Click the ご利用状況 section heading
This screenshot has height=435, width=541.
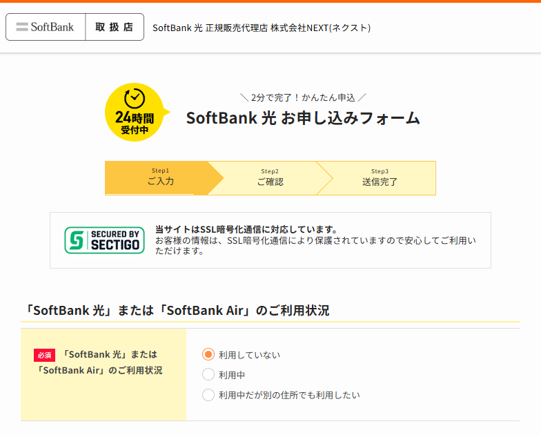[175, 311]
